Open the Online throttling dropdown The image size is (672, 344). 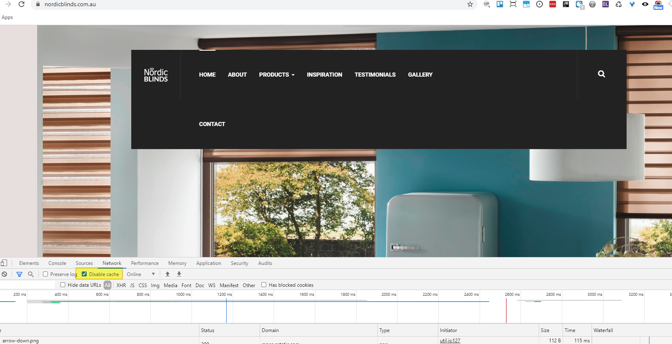tap(141, 274)
